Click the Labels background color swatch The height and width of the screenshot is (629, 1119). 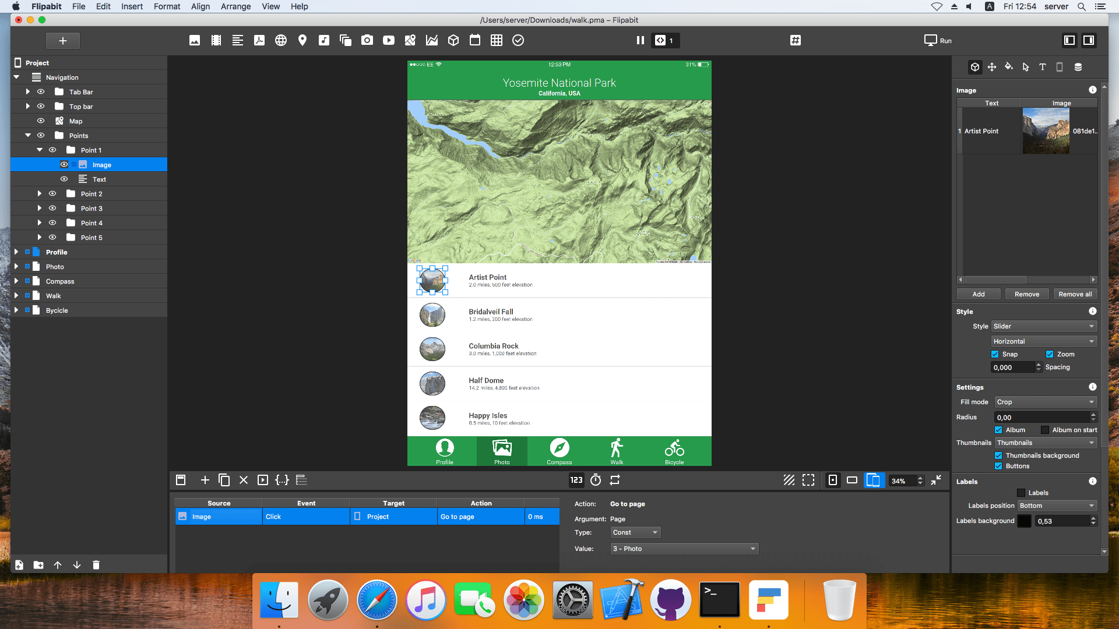pyautogui.click(x=1024, y=521)
